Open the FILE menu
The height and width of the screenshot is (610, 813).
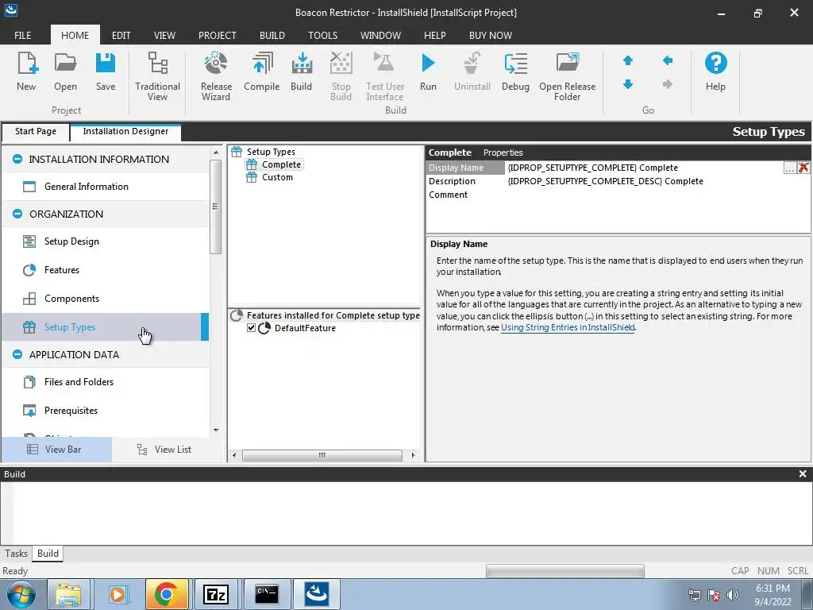pos(22,35)
